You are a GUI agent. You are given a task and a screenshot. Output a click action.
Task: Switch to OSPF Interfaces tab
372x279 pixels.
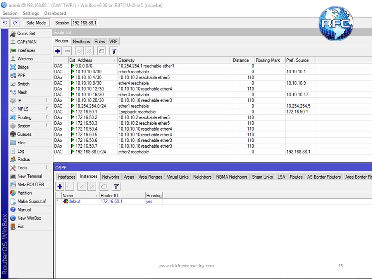pos(66,177)
